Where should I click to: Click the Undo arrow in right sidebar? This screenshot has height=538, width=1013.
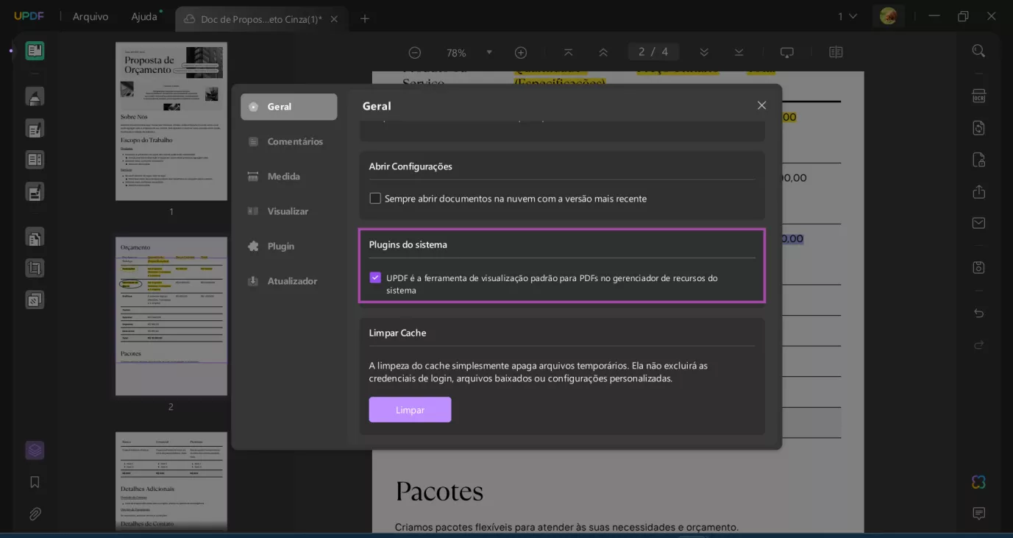(978, 314)
